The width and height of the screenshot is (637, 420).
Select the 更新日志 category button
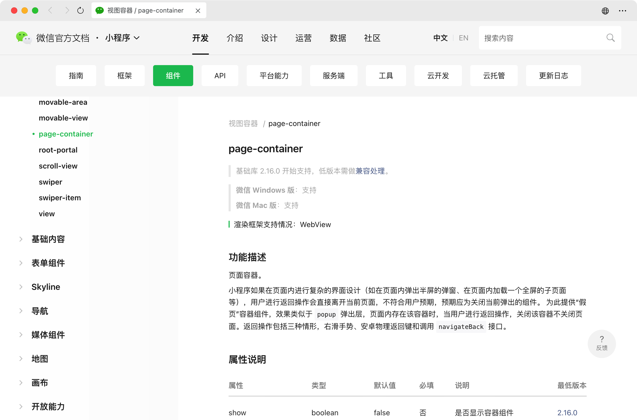point(553,76)
